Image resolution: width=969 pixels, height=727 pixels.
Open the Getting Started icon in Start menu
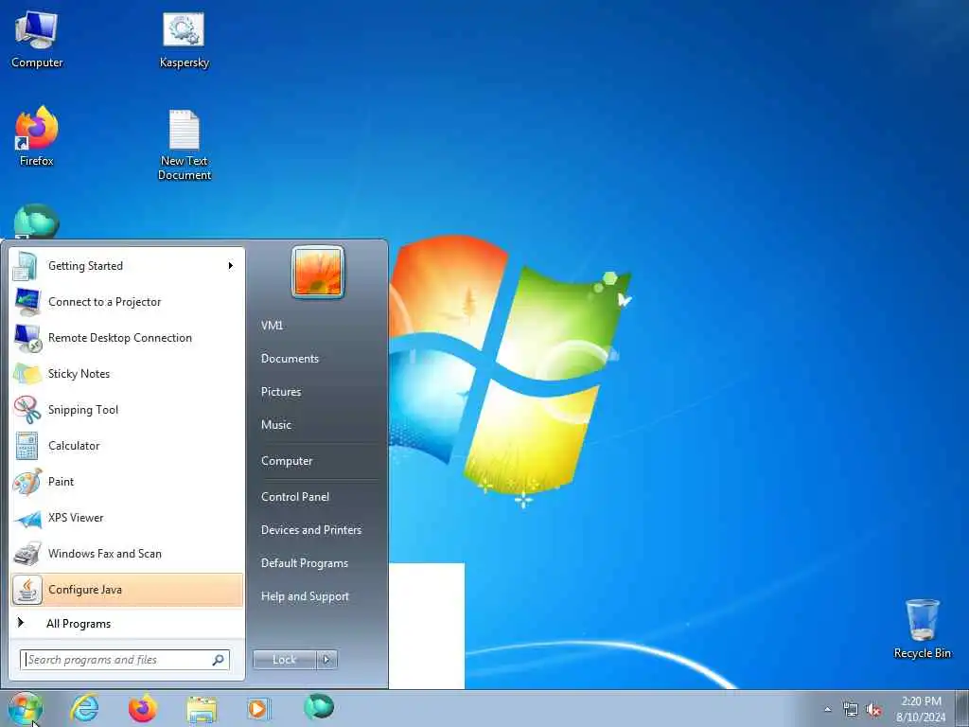tap(26, 266)
